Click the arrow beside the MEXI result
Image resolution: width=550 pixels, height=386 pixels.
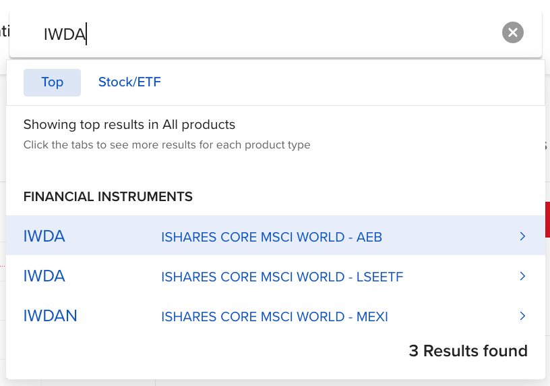pos(522,316)
